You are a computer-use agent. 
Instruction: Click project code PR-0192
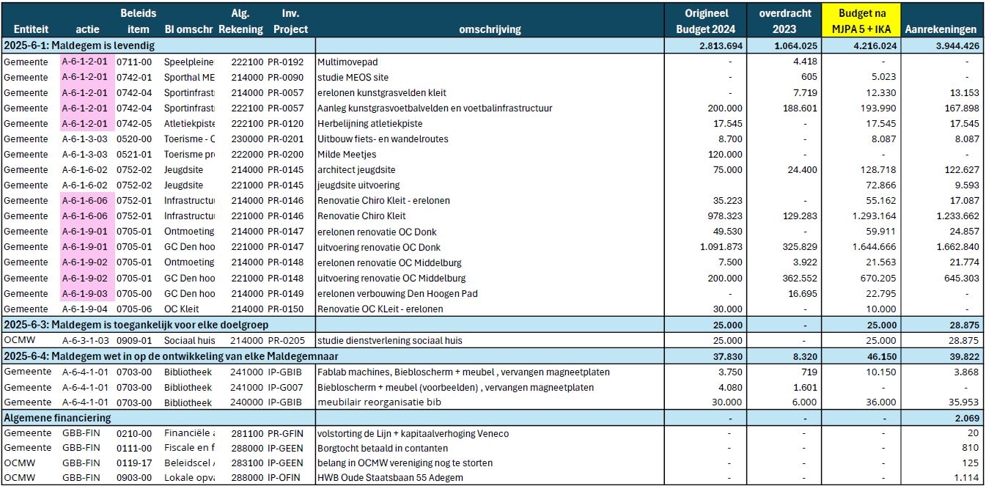(285, 62)
